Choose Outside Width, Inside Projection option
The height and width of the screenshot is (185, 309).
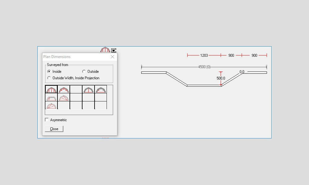point(49,78)
